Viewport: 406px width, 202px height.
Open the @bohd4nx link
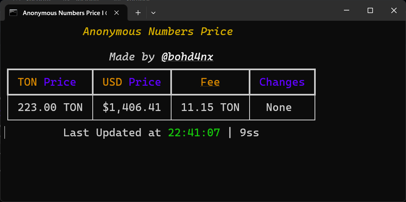coord(187,57)
